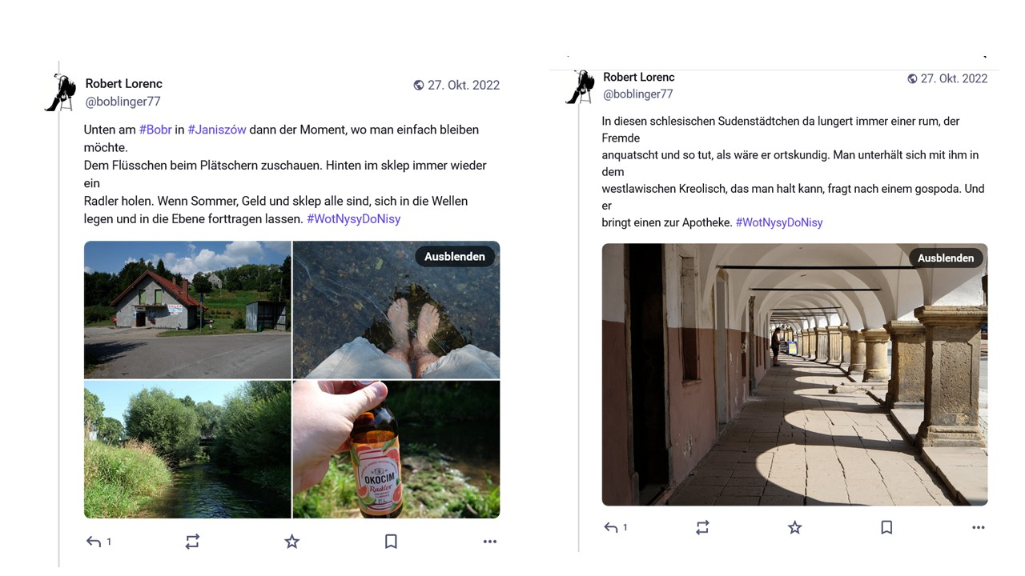Bookmark the right arcade post
Viewport: 1025px width, 576px height.
pyautogui.click(x=886, y=527)
